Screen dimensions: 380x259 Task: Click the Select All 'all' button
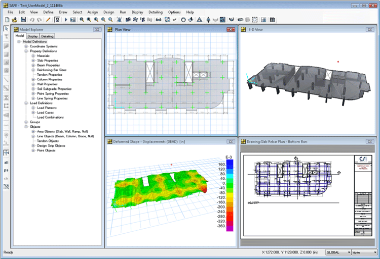click(x=6, y=163)
